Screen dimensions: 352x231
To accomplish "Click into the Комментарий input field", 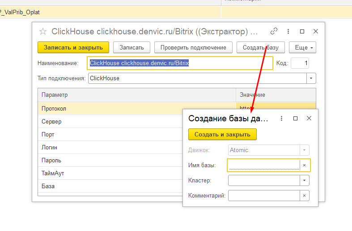I will tap(264, 196).
